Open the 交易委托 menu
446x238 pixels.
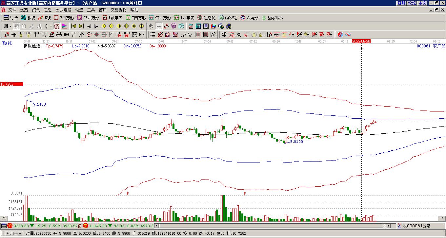[x=118, y=10]
